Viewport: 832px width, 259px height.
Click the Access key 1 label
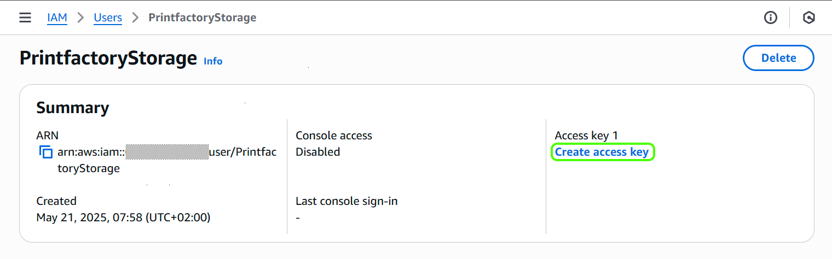click(586, 136)
